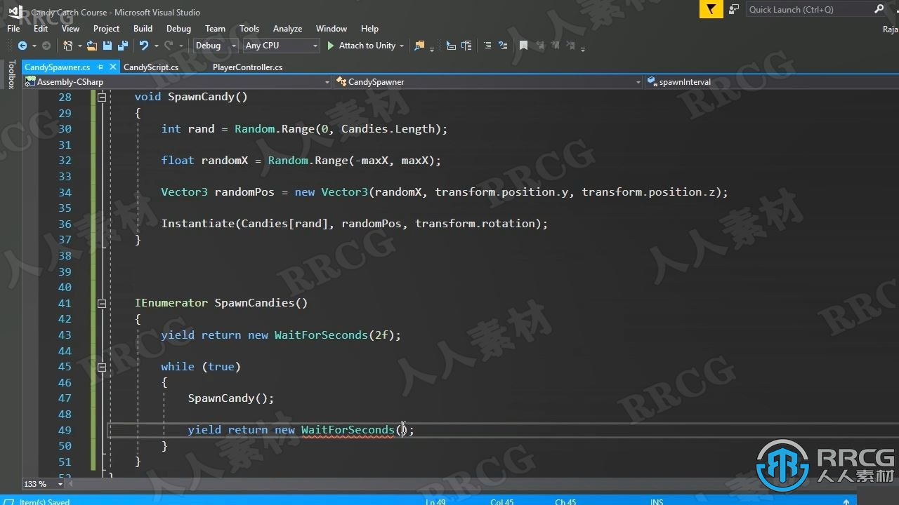Image resolution: width=899 pixels, height=505 pixels.
Task: Open the Build menu
Action: 143,29
